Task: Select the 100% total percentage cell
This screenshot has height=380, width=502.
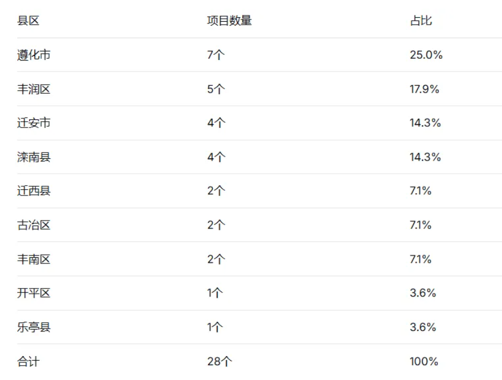Action: click(x=424, y=361)
